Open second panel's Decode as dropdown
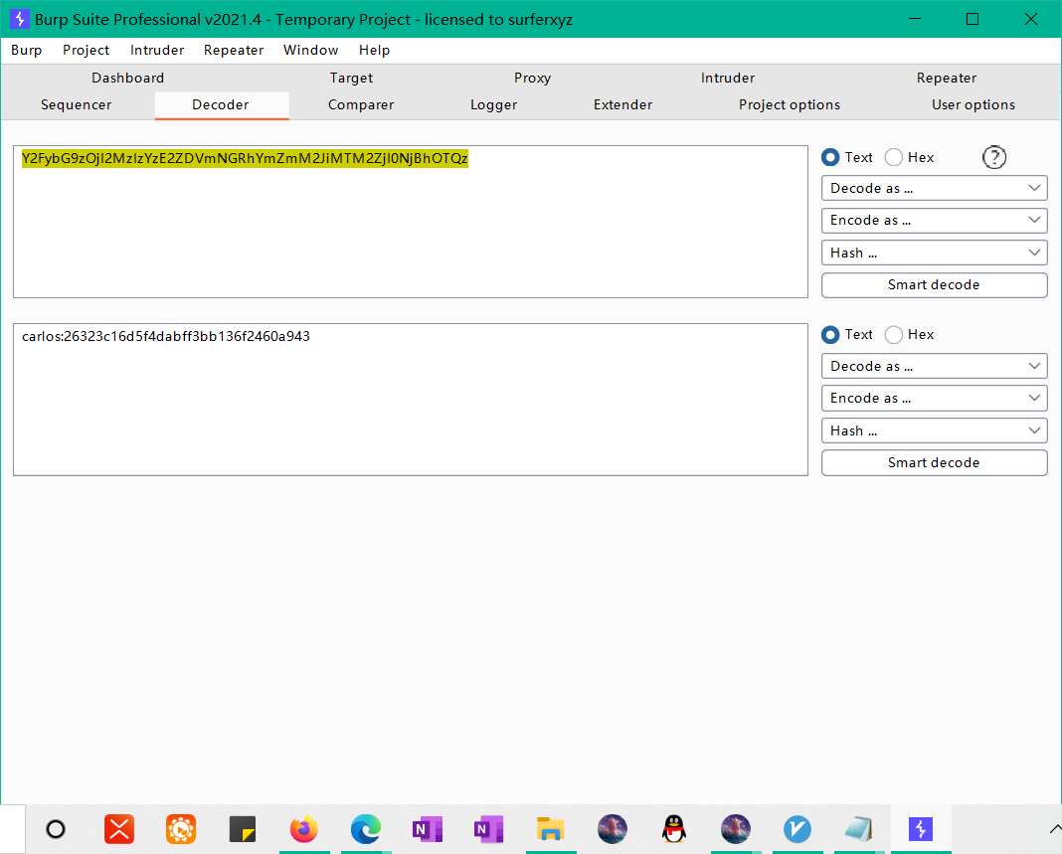Viewport: 1062px width, 854px height. click(934, 367)
